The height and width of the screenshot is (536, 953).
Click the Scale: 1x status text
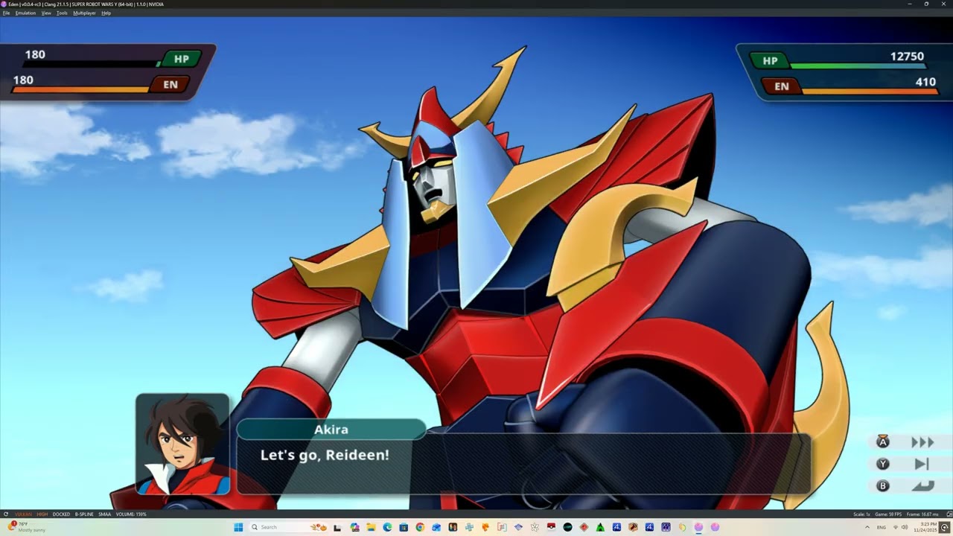click(x=861, y=514)
